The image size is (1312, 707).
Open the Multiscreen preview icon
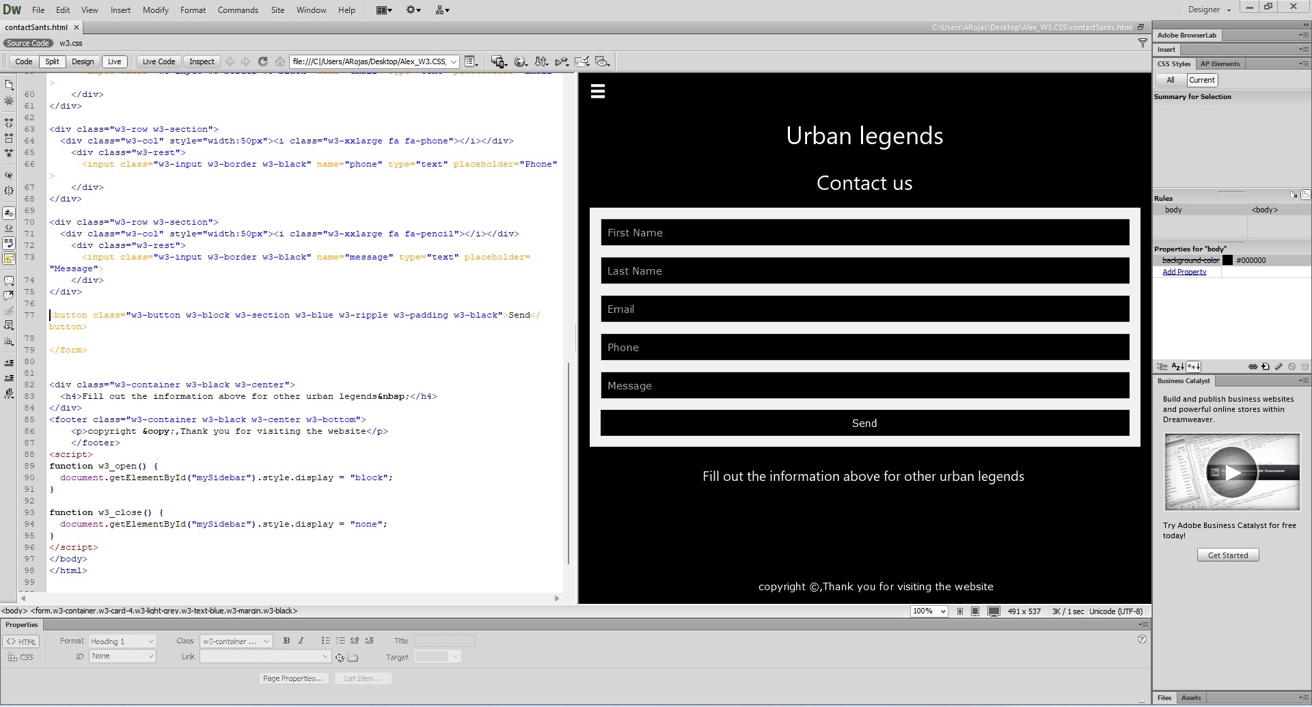point(498,61)
